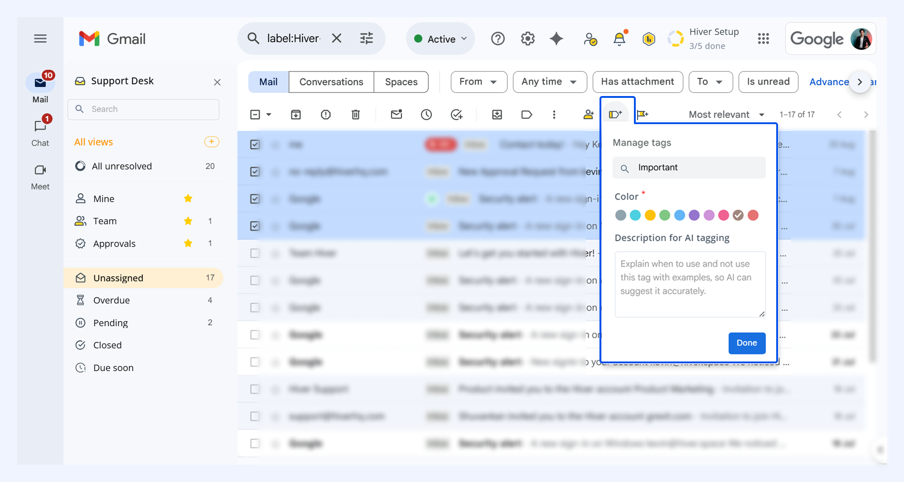Check the support@hiverhq.com email row

[255, 416]
